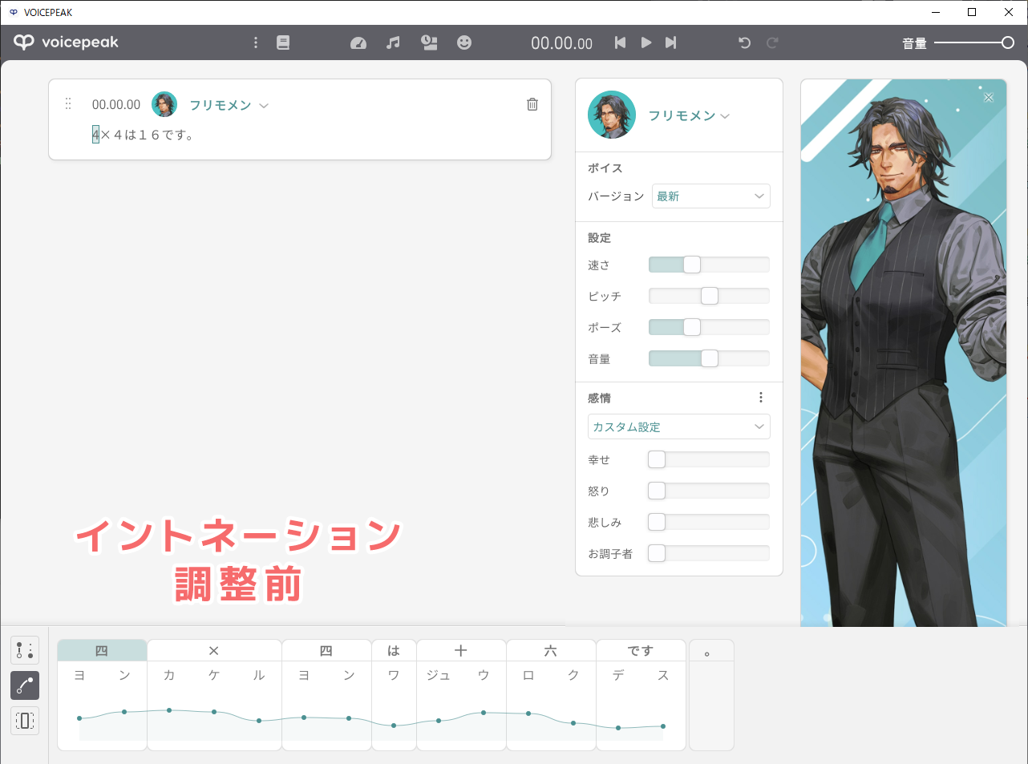This screenshot has height=764, width=1028.
Task: Adjust the ポーズ pause slider
Action: pyautogui.click(x=709, y=327)
